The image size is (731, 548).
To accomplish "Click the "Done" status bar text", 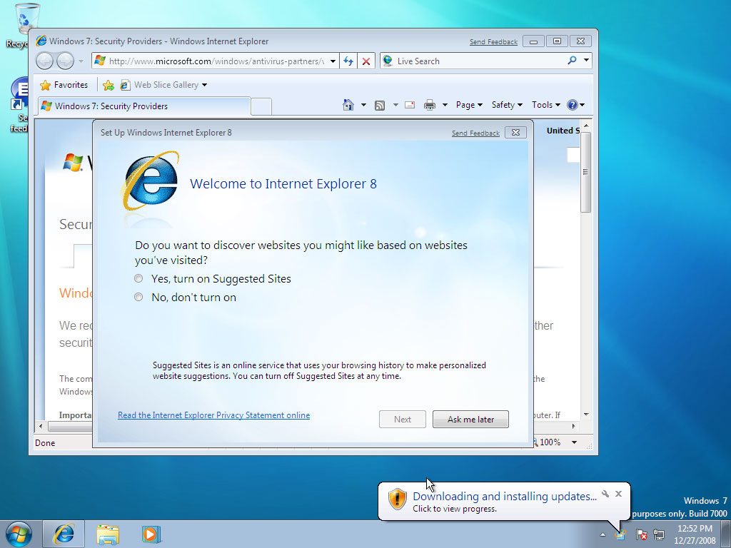I will click(x=45, y=442).
